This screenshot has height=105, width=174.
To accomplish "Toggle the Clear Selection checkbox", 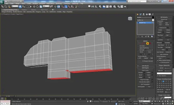I will click(157, 76).
